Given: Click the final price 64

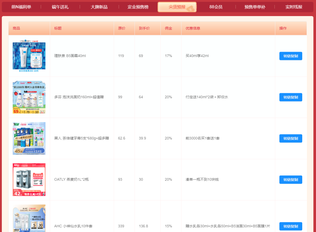Looking at the screenshot, I should (141, 97).
